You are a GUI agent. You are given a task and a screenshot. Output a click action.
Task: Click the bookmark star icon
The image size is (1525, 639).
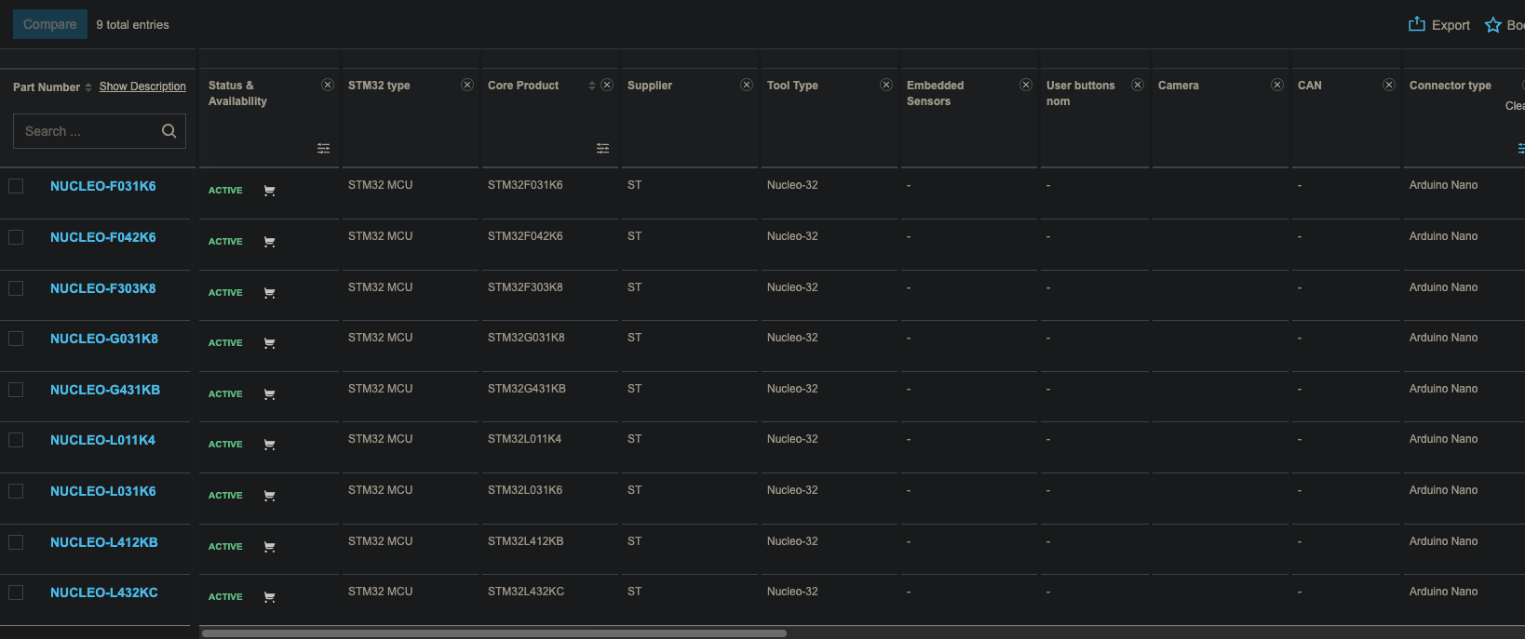(1493, 25)
